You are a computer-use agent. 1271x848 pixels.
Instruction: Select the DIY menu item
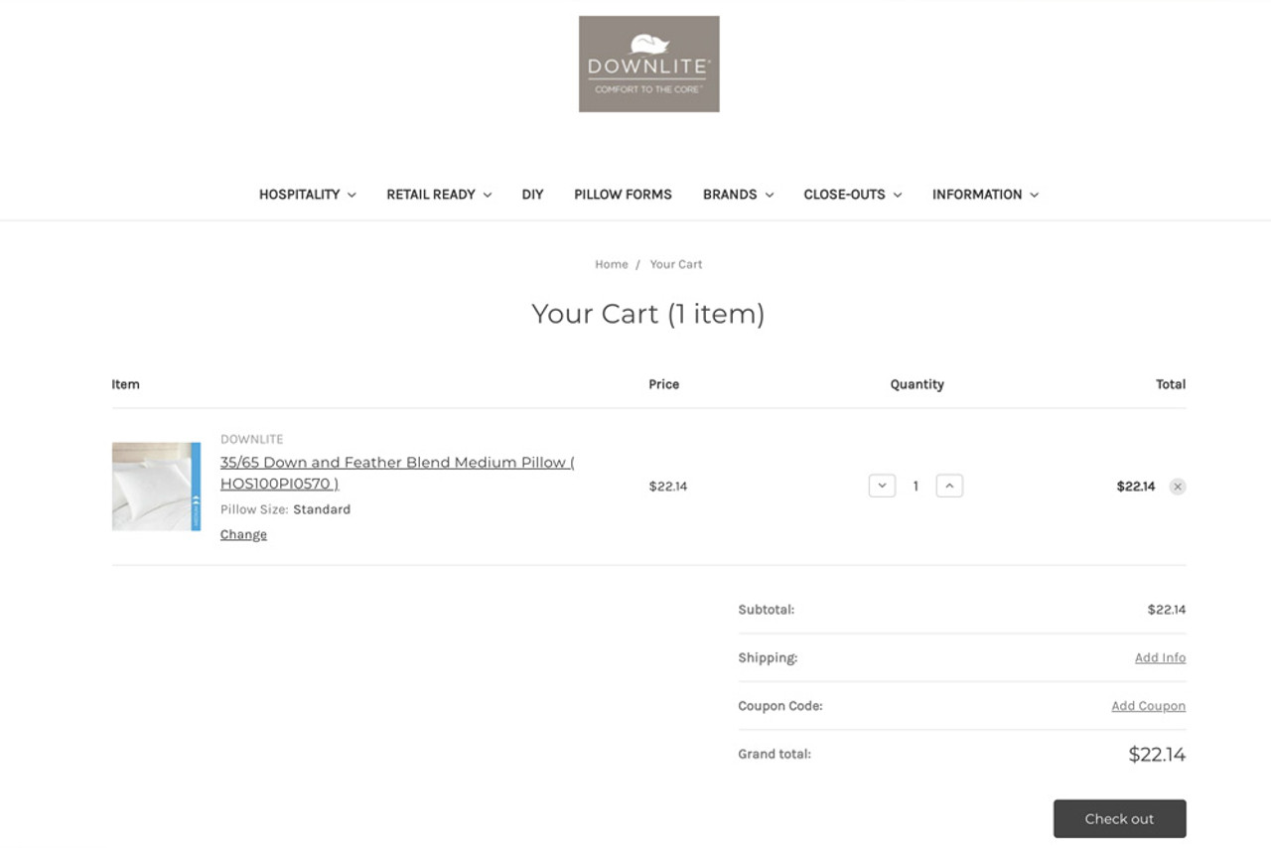[532, 195]
